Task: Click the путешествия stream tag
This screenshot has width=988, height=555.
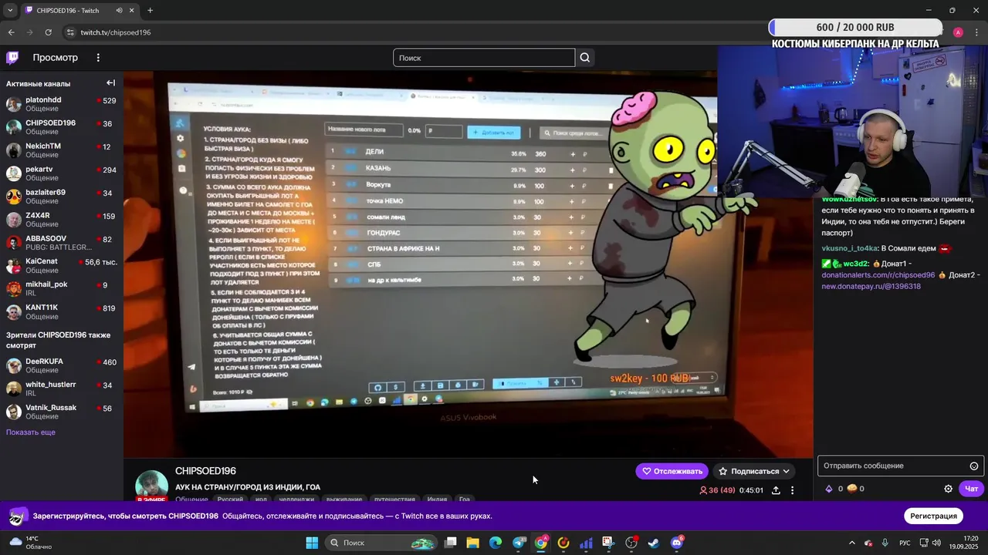Action: [394, 499]
